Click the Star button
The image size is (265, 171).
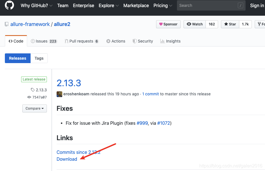(x=230, y=24)
